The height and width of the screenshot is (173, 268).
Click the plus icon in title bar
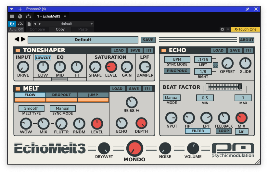(20, 9)
